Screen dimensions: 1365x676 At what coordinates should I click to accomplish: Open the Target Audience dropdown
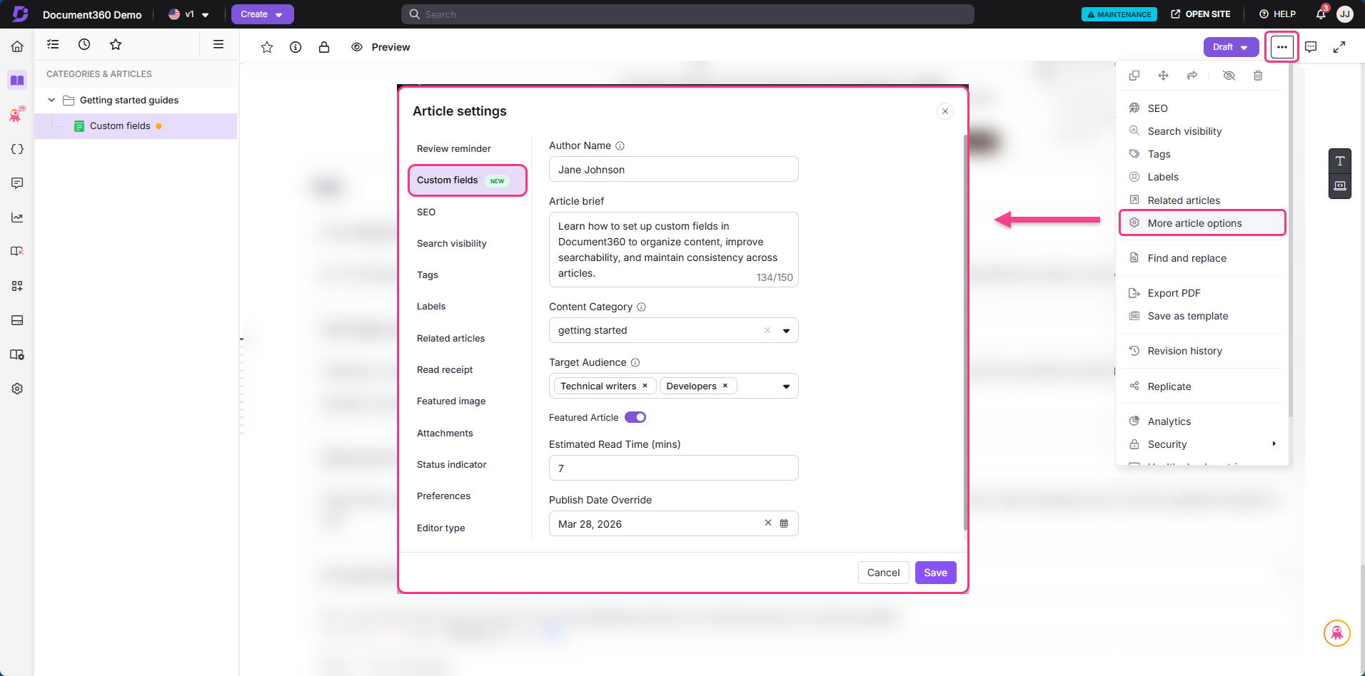[x=785, y=386]
